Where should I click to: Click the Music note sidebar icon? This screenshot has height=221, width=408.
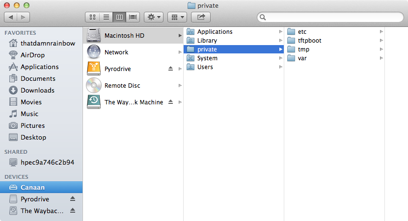[x=13, y=114]
